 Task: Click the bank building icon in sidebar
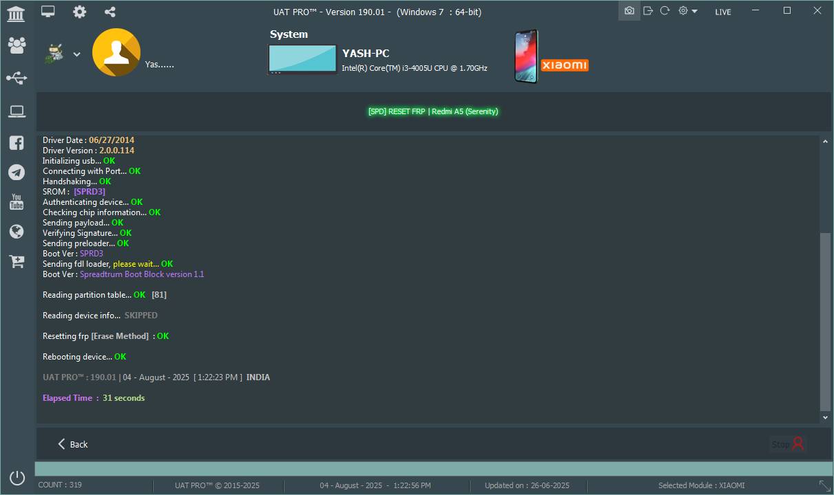[16, 13]
